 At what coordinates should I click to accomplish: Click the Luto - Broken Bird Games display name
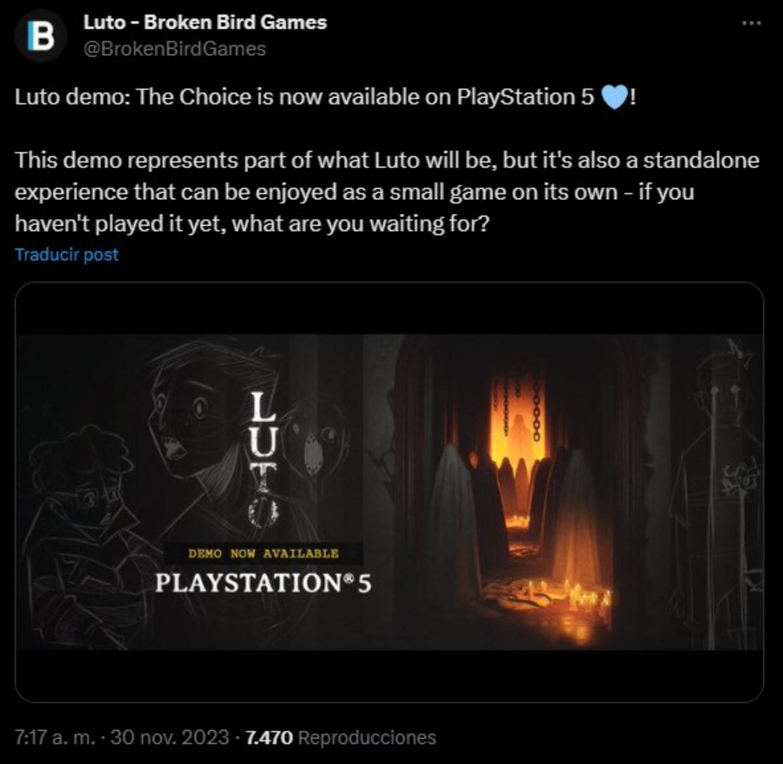[205, 23]
